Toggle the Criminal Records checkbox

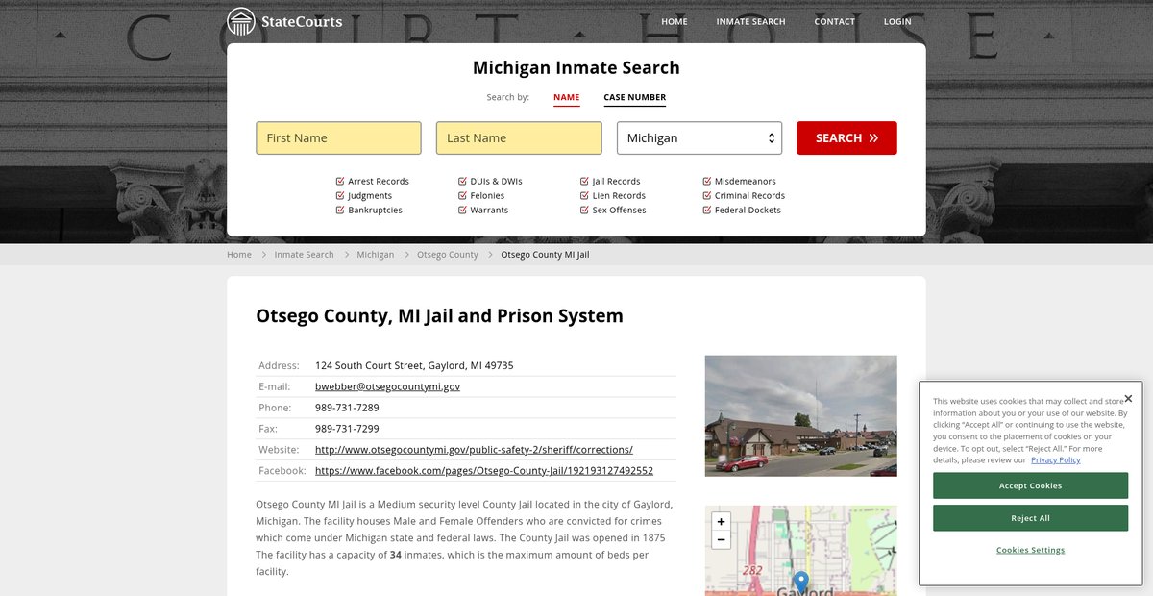tap(707, 195)
